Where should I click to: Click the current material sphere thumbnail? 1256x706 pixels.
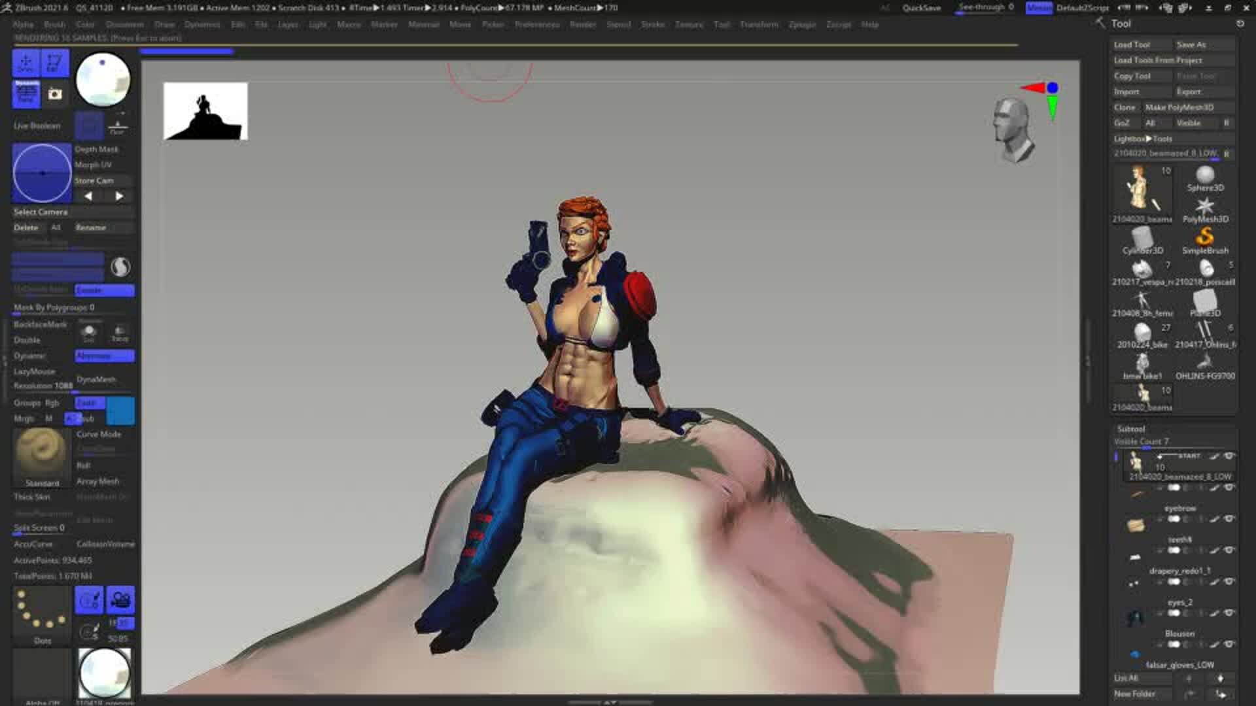coord(103,80)
